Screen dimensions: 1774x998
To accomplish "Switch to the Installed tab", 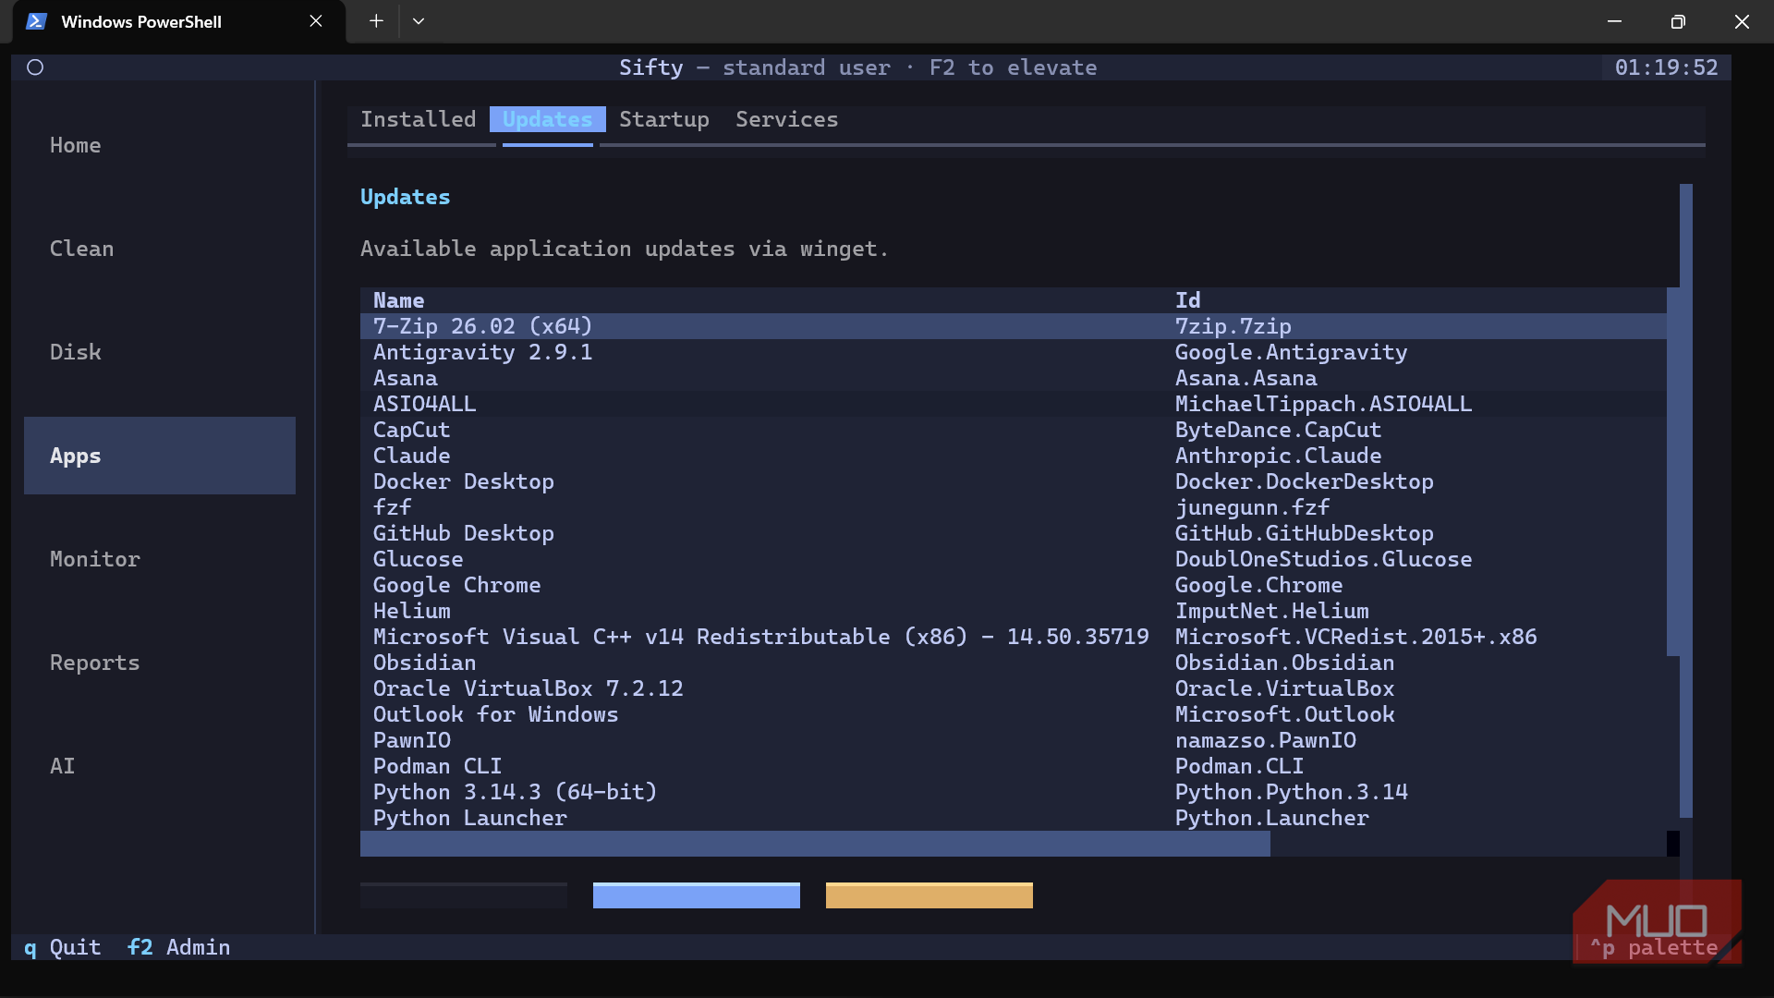I will click(x=419, y=119).
